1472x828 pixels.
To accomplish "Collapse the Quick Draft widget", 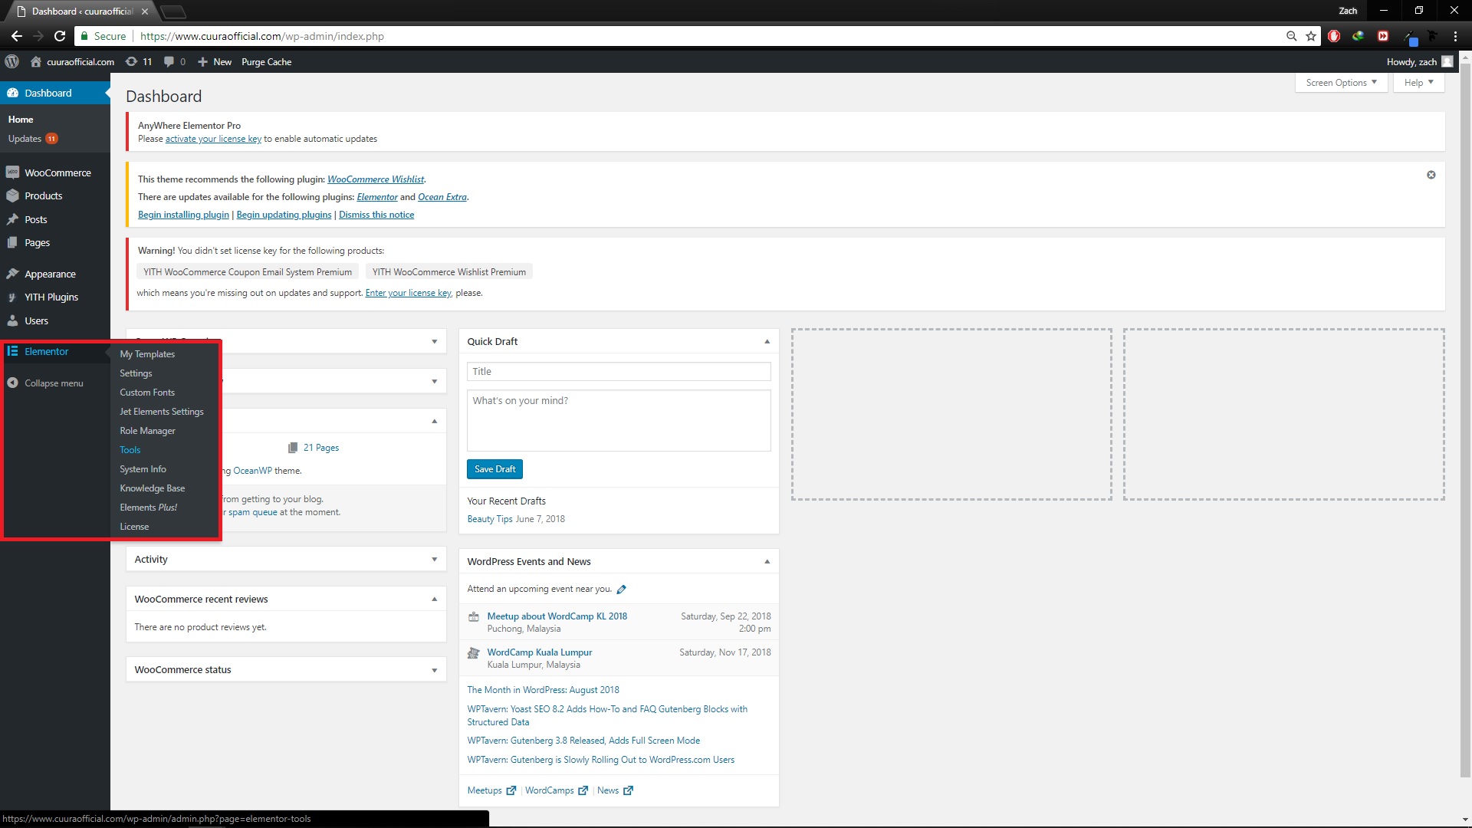I will [767, 341].
